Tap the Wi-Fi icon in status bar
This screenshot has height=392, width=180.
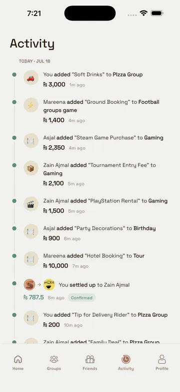pos(143,13)
